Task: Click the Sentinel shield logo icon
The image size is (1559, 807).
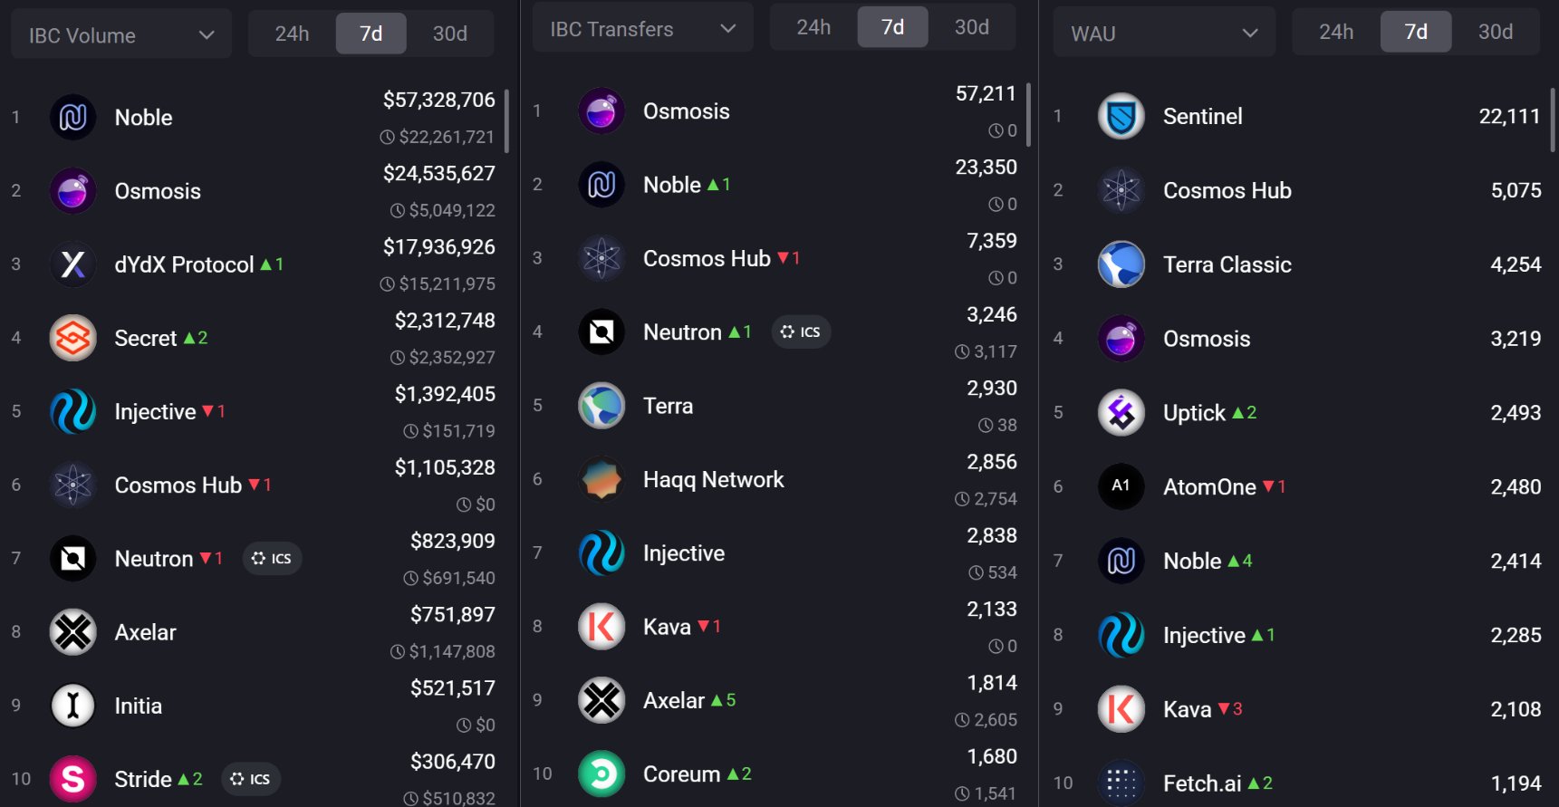Action: click(1121, 116)
